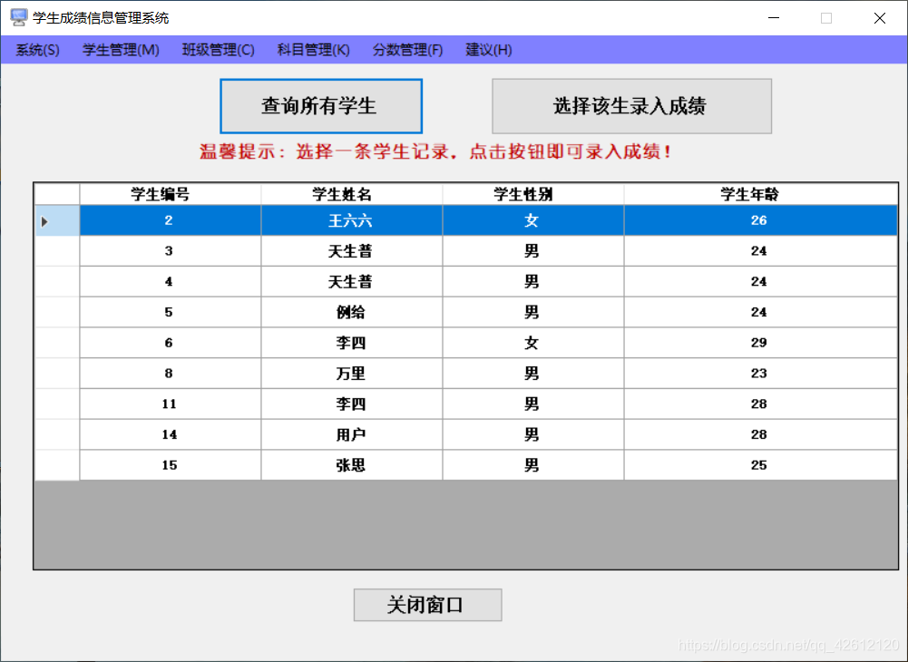
Task: Click the 学生编号 column header
Action: pos(171,194)
